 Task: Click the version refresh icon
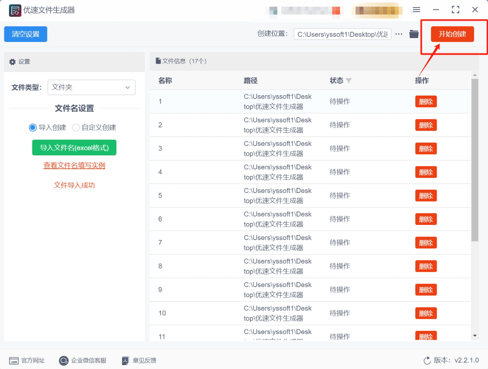click(427, 360)
